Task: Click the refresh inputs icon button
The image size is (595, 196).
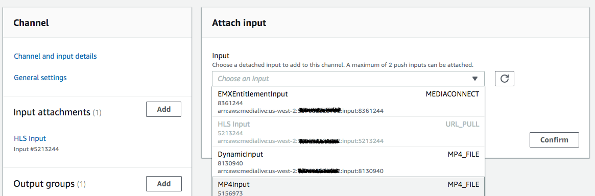Action: pyautogui.click(x=504, y=79)
